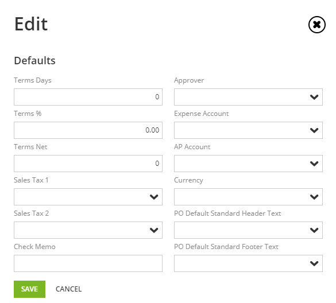Open PO Default Standard Header Text dropdown
The width and height of the screenshot is (336, 303).
pyautogui.click(x=248, y=230)
